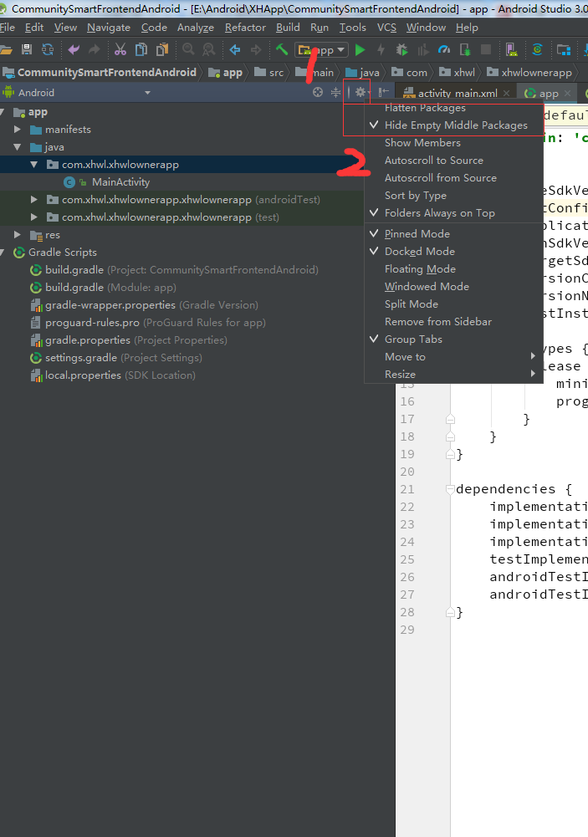This screenshot has width=588, height=837.
Task: Navigate back with the blue arrow
Action: tap(235, 49)
